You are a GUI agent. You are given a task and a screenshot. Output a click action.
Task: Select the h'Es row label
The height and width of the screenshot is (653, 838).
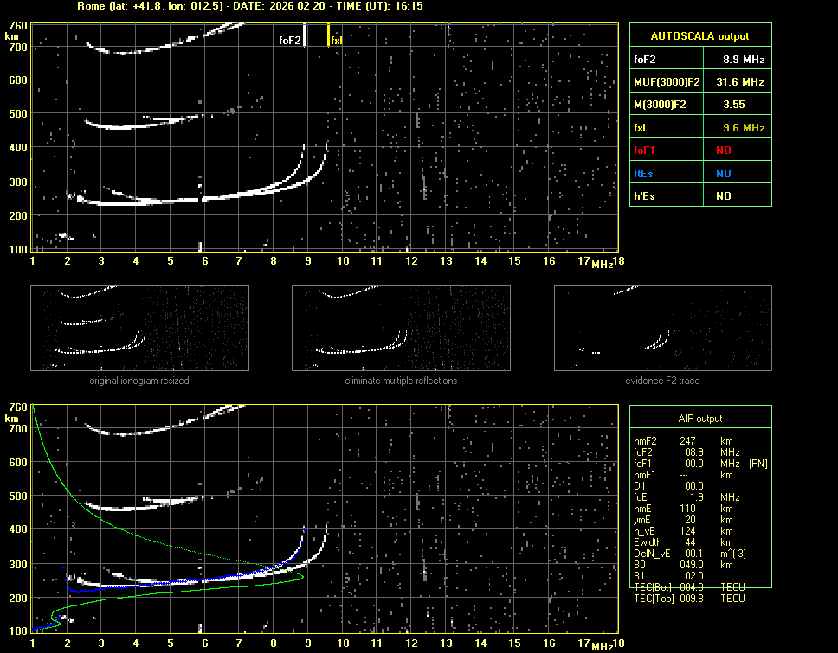tap(644, 196)
